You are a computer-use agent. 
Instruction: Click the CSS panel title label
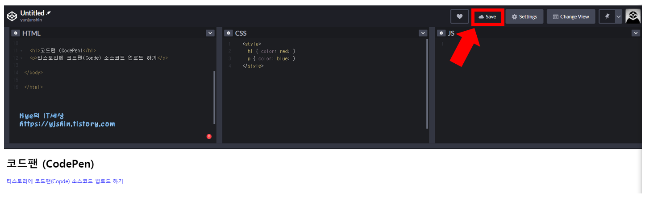(241, 33)
